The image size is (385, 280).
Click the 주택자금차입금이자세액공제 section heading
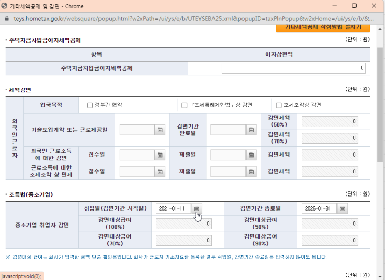45,40
